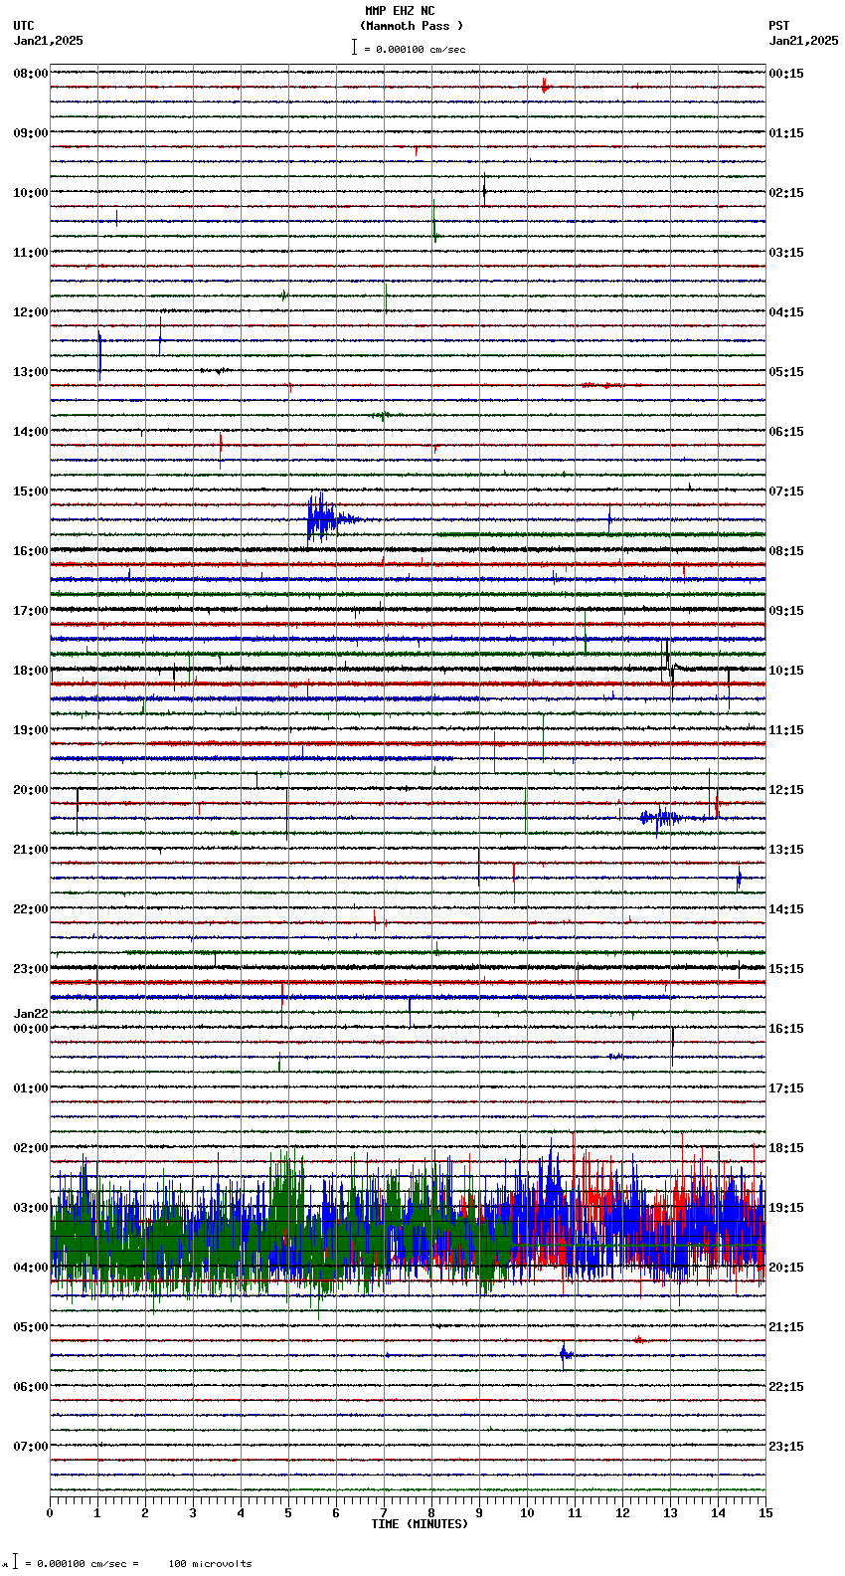Click the 01:00 UTC row label
Image resolution: width=845 pixels, height=1576 pixels.
[31, 1088]
